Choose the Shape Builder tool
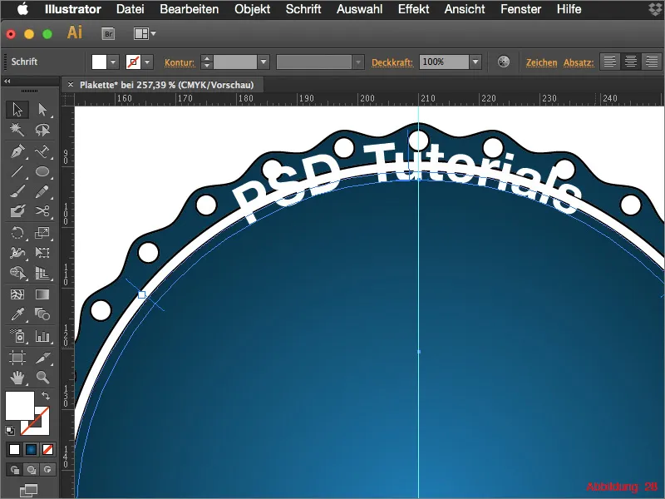 point(17,273)
